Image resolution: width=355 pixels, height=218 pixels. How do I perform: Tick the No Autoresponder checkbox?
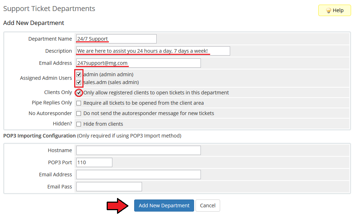[x=78, y=114]
